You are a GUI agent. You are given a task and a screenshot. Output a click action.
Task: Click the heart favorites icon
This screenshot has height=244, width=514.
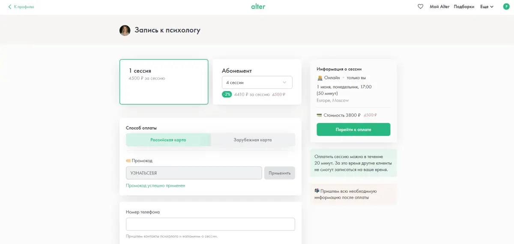420,6
